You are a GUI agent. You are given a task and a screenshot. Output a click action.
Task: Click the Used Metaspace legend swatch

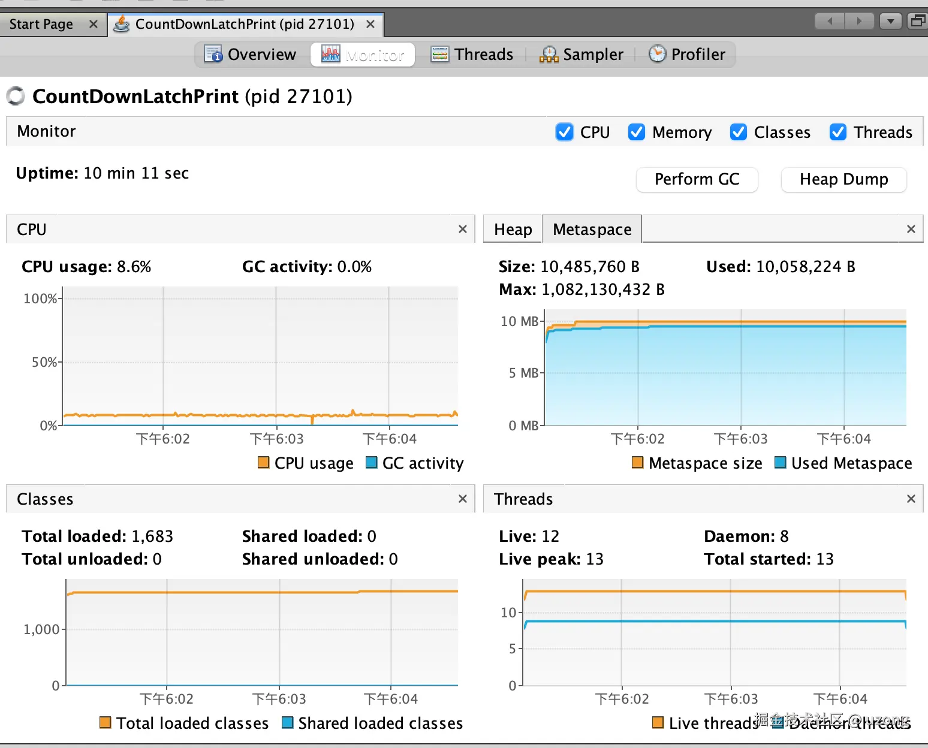[780, 463]
